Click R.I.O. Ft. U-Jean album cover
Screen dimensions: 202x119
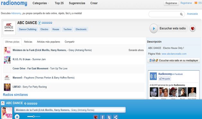[x=7, y=60]
